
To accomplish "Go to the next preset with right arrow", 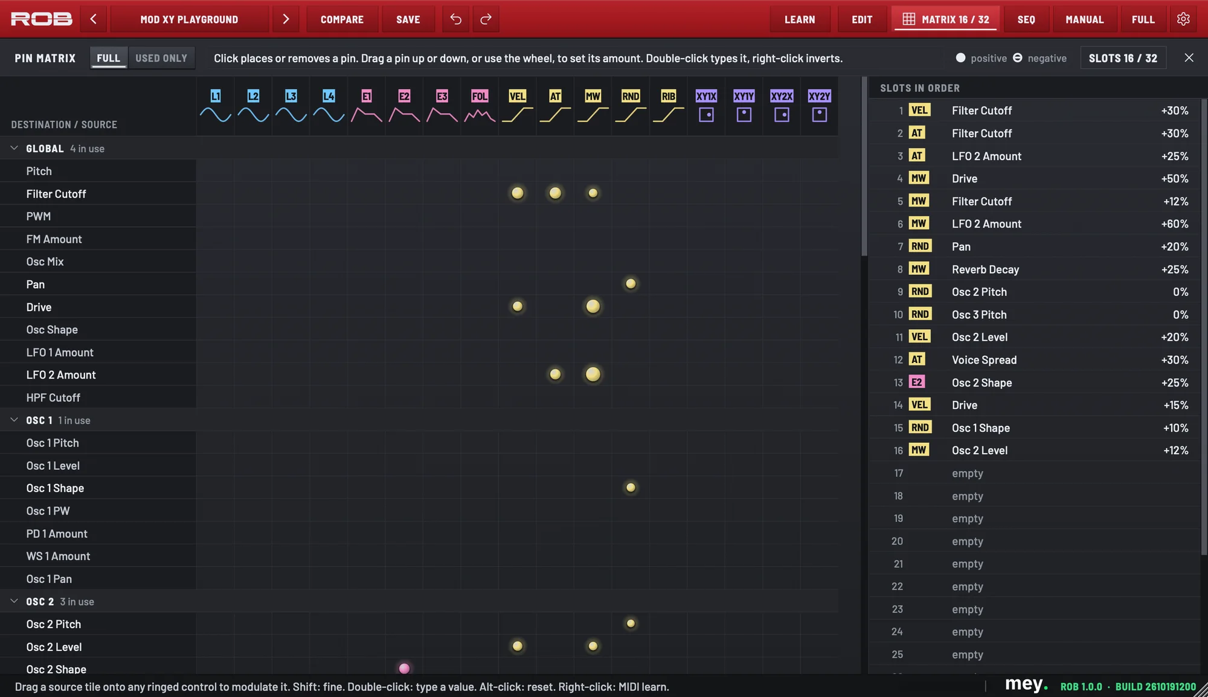I will click(286, 19).
